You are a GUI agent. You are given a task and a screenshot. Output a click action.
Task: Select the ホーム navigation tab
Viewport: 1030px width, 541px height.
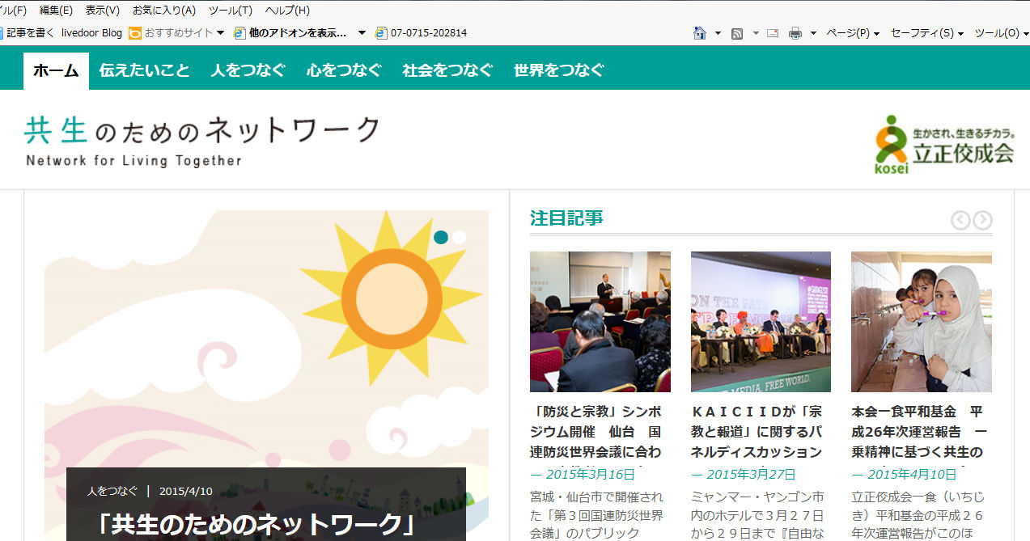56,70
